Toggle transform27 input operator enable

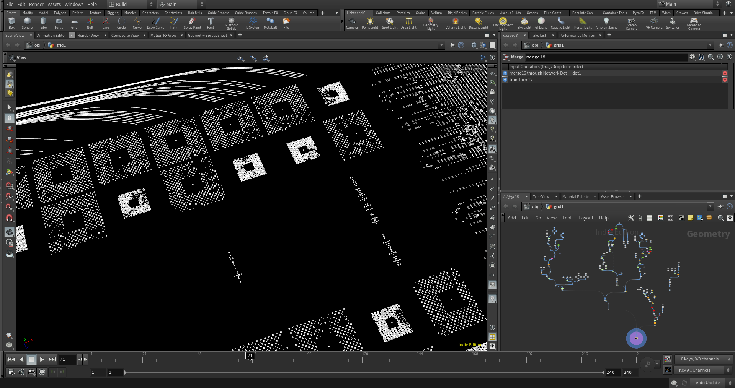(x=505, y=80)
